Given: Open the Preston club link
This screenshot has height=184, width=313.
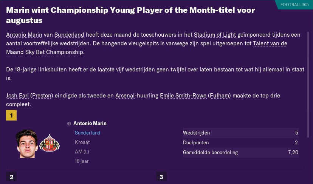Looking at the screenshot, I should click(42, 96).
